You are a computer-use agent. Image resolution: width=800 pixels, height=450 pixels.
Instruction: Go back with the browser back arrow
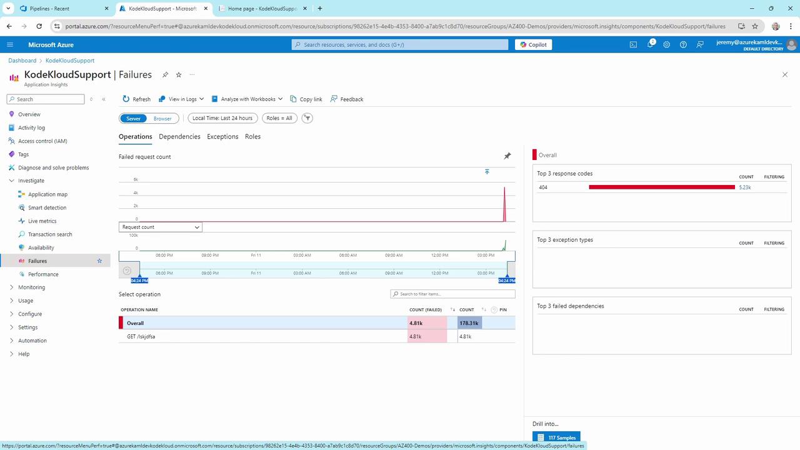click(x=9, y=26)
